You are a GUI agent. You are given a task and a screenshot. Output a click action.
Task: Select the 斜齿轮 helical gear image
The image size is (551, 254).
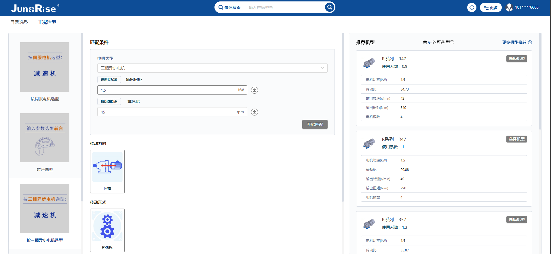point(107,226)
